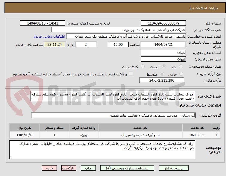
Task: Click the اطلاعات خدمات مورد نیاز heading
Action: click(200, 105)
